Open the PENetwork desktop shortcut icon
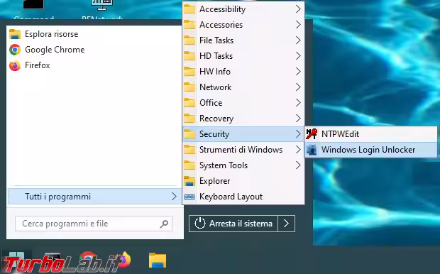Image resolution: width=440 pixels, height=274 pixels. click(101, 5)
